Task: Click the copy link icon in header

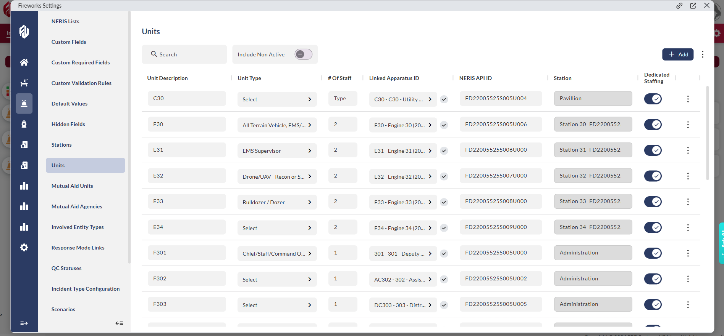Action: [679, 6]
